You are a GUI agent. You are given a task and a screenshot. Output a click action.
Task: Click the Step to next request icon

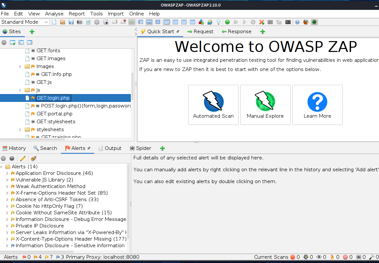pos(236,22)
